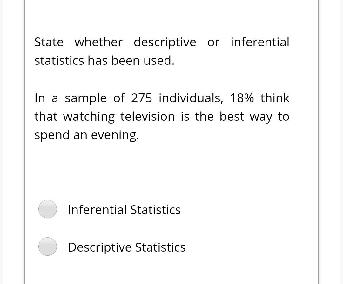Click the Inferential Statistics label text

[x=124, y=209]
